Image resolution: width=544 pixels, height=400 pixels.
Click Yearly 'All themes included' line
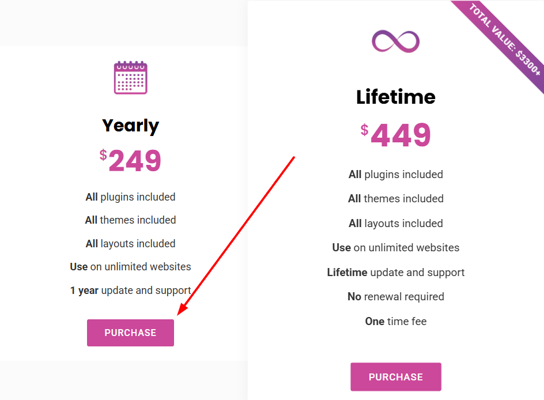pyautogui.click(x=130, y=220)
